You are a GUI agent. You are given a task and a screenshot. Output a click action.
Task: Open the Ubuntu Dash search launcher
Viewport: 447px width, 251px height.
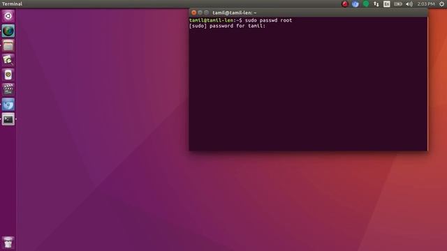8,16
